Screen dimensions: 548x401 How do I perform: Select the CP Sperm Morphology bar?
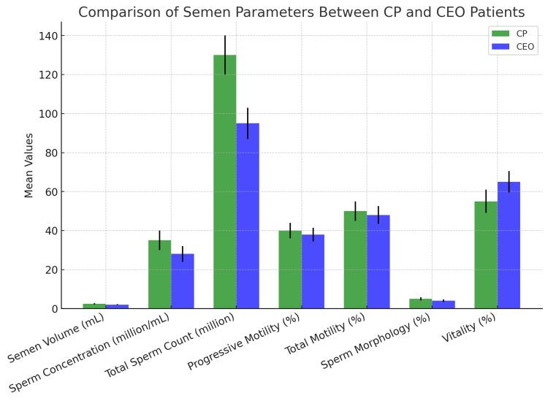coord(421,304)
